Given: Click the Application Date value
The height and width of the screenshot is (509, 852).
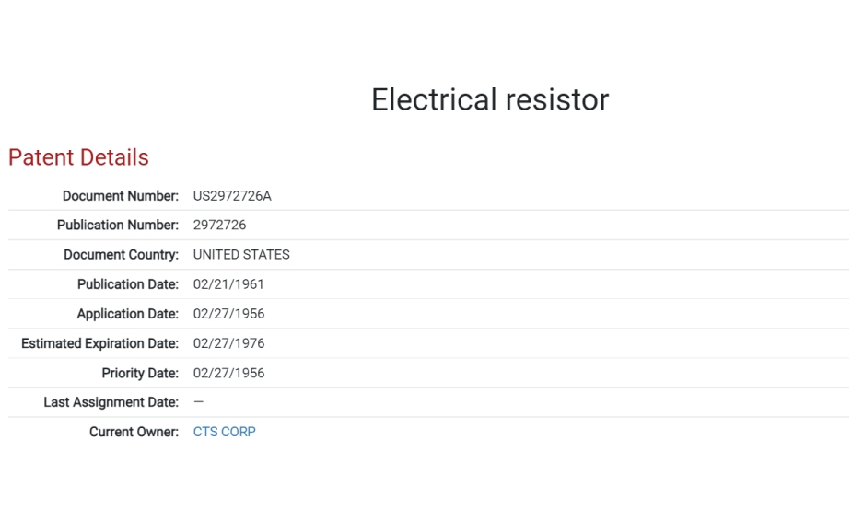Looking at the screenshot, I should pyautogui.click(x=228, y=314).
